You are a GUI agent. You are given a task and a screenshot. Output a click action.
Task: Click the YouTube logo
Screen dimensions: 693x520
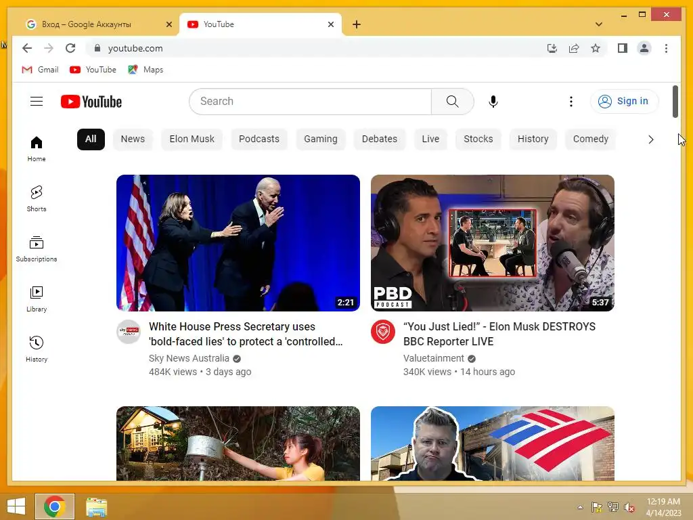(91, 102)
